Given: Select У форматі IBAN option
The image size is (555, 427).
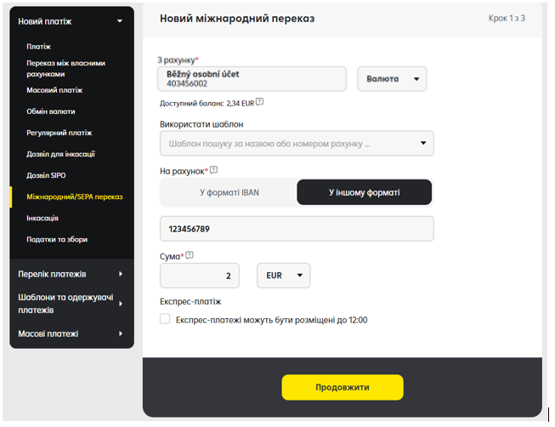Looking at the screenshot, I should 229,192.
